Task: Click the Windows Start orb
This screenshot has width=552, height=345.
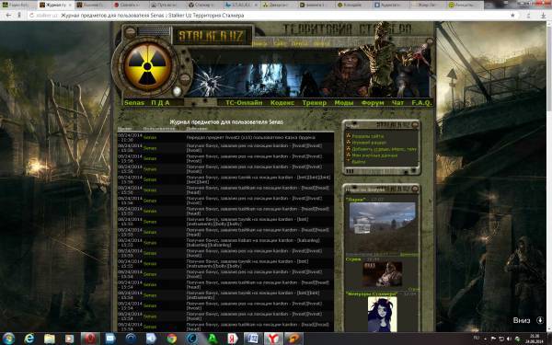Action: (x=8, y=339)
